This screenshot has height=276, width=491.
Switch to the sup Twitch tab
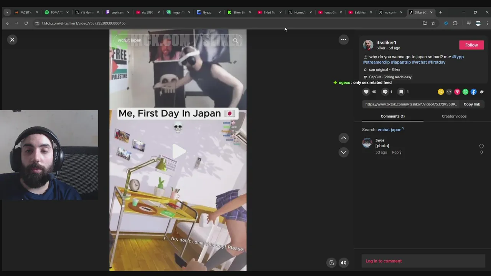point(117,12)
